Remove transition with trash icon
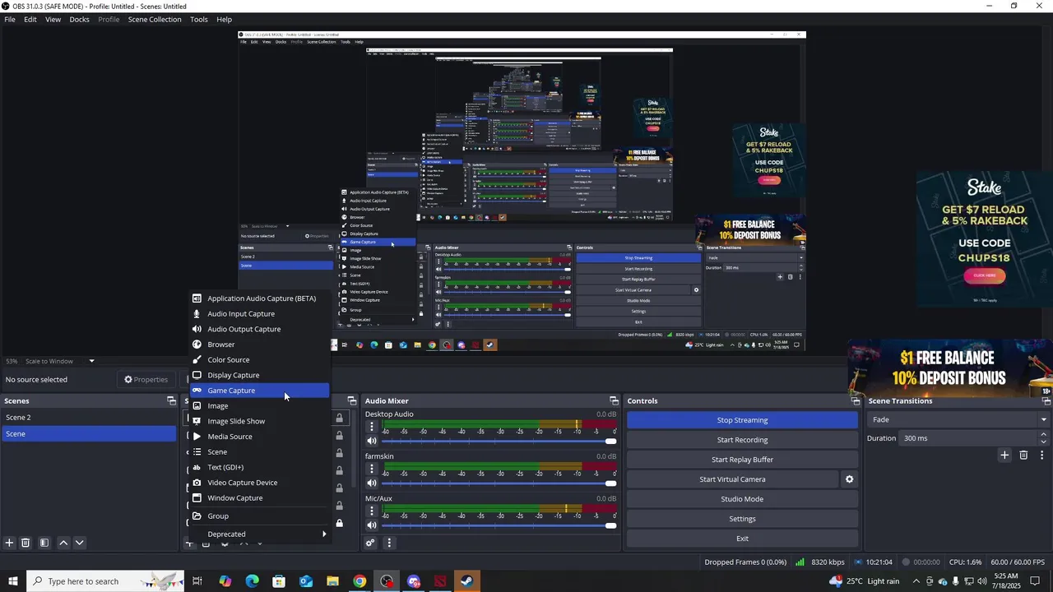 (1023, 455)
